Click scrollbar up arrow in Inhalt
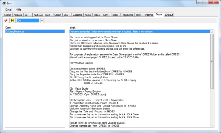 click(212, 32)
